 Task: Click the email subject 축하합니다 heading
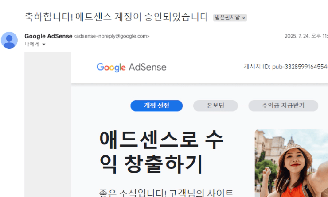pyautogui.click(x=117, y=17)
